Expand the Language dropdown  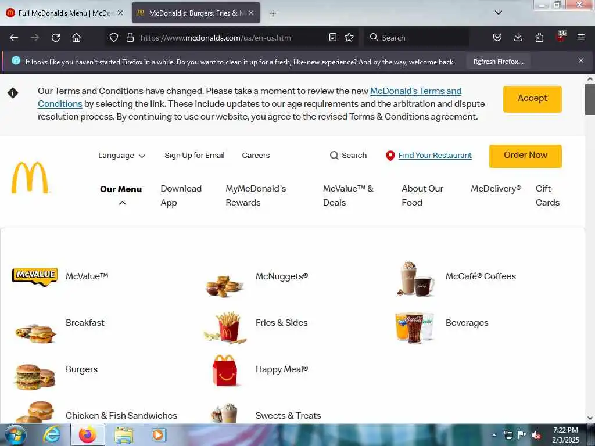click(121, 156)
